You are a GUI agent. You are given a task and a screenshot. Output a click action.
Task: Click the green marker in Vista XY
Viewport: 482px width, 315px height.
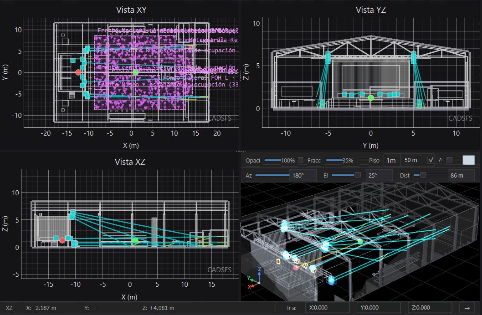[136, 72]
